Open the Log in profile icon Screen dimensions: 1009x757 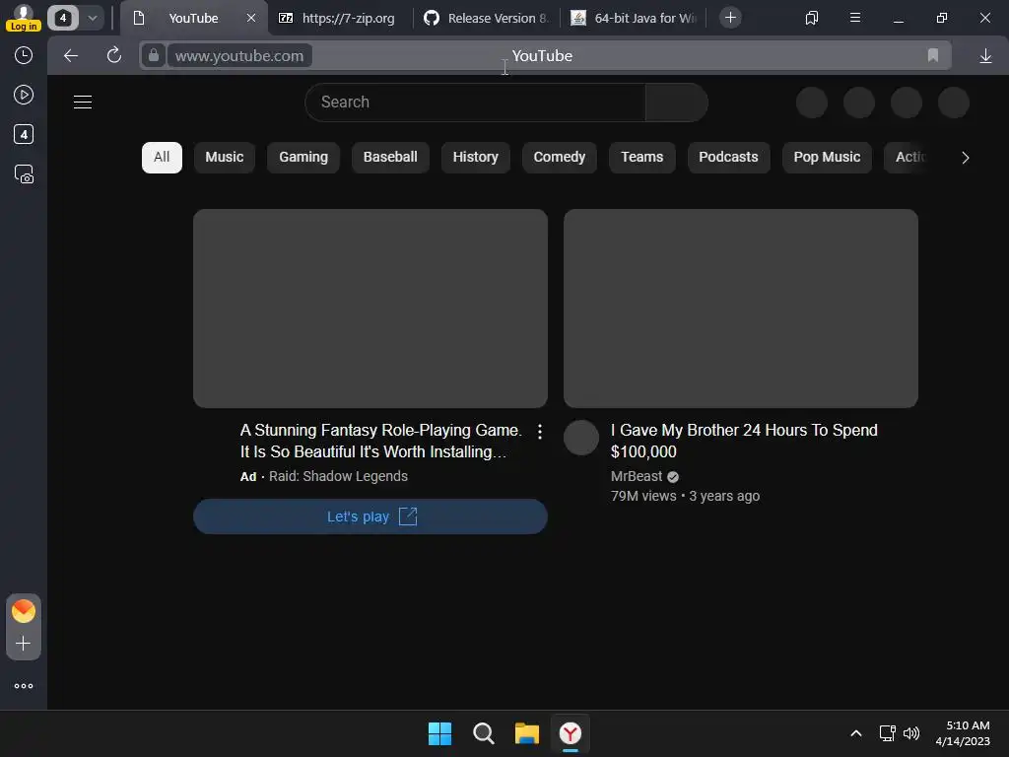(24, 18)
